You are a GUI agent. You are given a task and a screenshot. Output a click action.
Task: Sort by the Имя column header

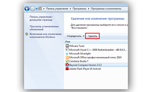click(x=68, y=42)
